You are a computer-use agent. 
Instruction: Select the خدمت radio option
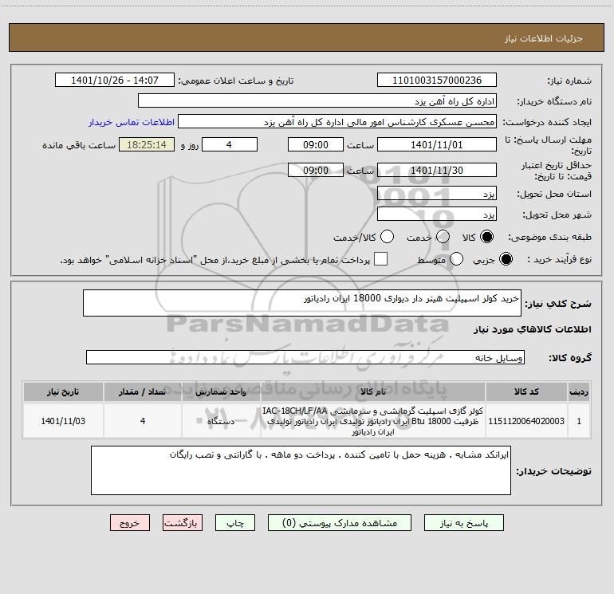(x=443, y=237)
